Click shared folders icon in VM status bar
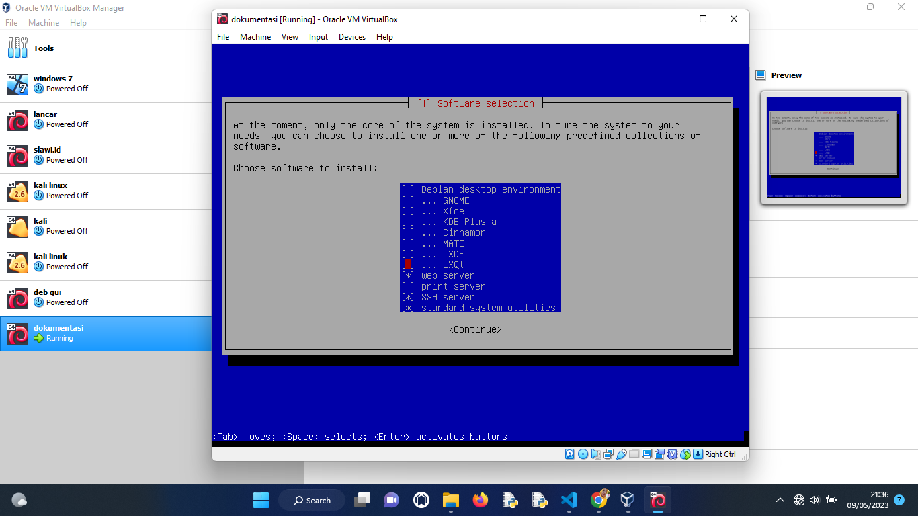This screenshot has width=918, height=516. click(634, 454)
